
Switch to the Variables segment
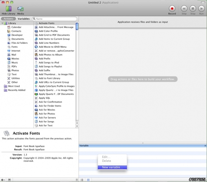tap(24, 19)
